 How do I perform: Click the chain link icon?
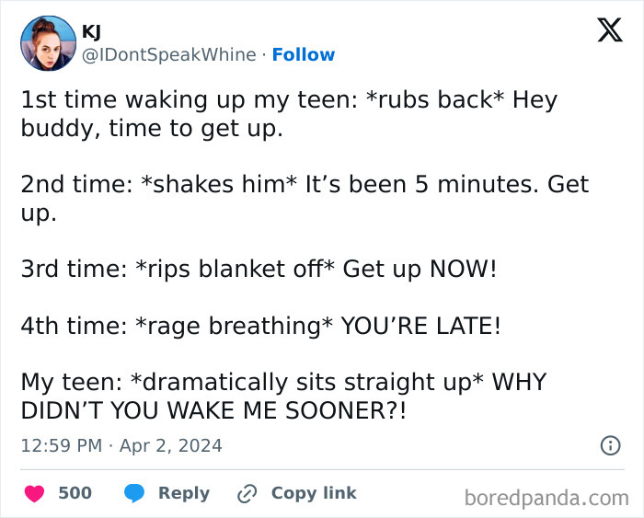coord(247,493)
